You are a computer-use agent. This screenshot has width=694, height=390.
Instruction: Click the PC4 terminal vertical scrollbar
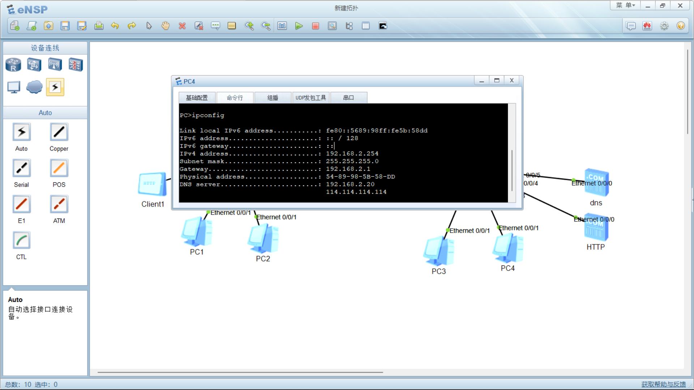(512, 170)
